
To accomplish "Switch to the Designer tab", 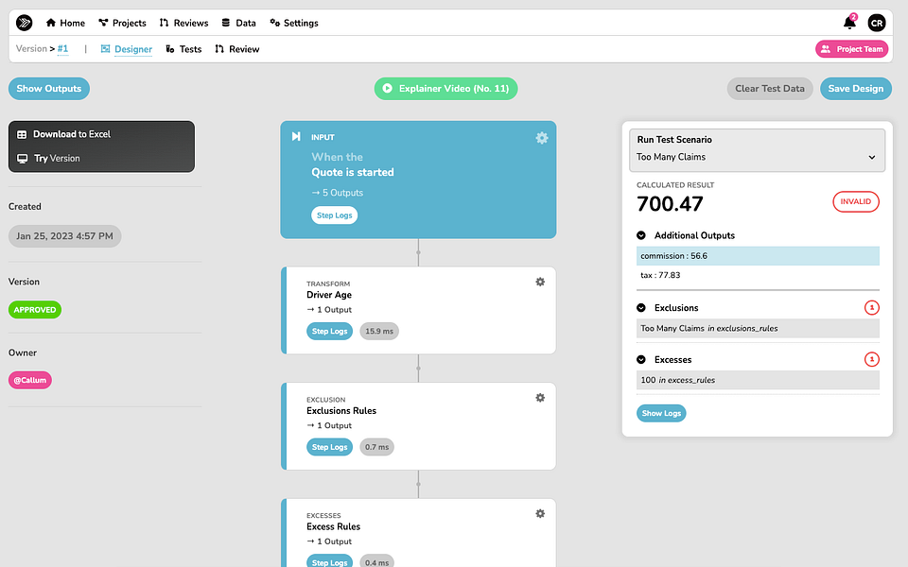I will 126,49.
